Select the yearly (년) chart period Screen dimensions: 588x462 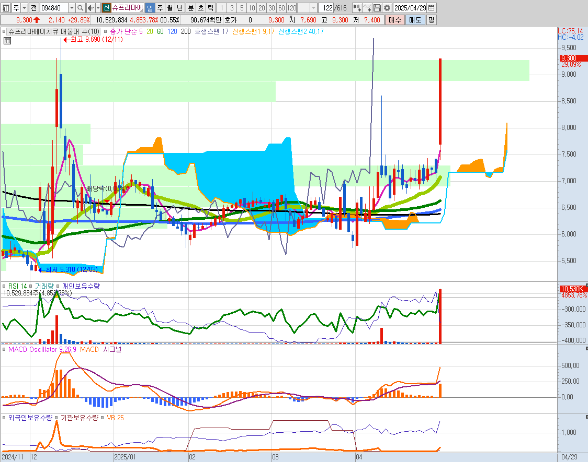pyautogui.click(x=180, y=8)
